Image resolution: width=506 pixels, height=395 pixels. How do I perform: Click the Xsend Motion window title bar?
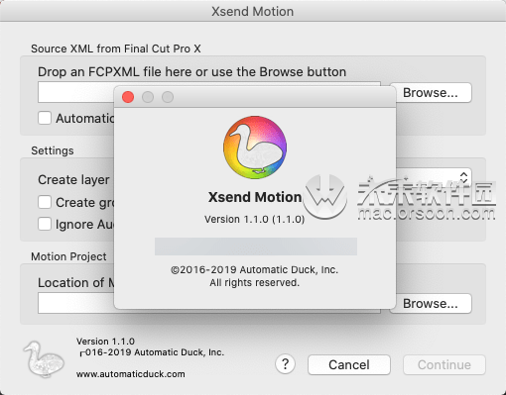coord(253,11)
